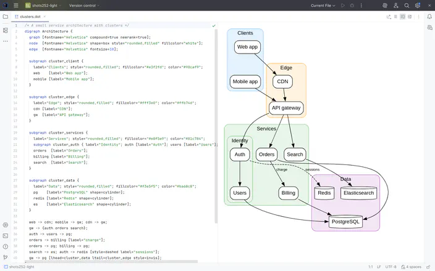Open Search Everywhere magnifier
The width and height of the screenshot is (435, 271).
(407, 6)
